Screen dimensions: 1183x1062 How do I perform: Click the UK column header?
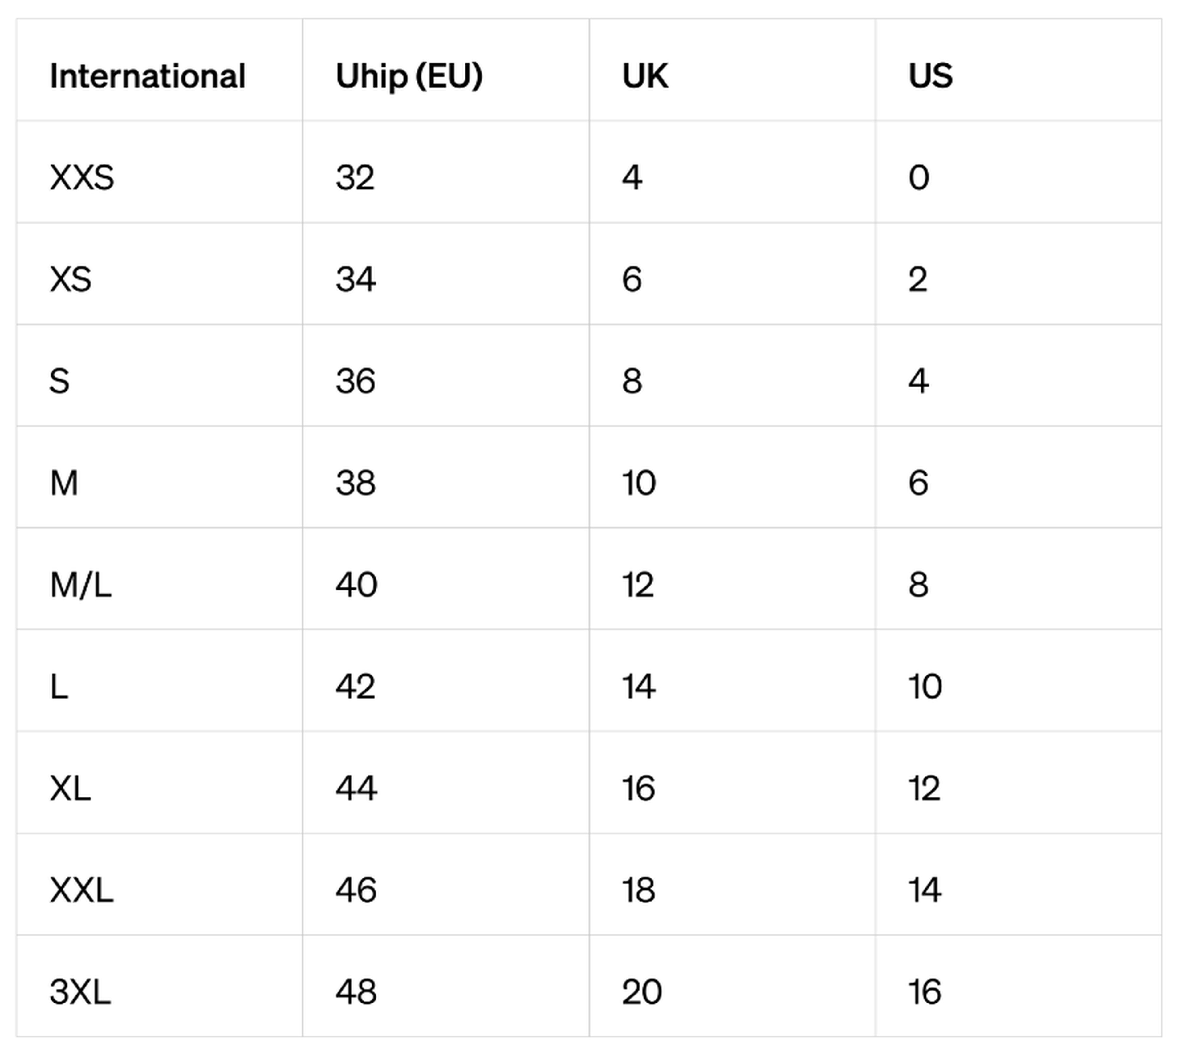[645, 76]
